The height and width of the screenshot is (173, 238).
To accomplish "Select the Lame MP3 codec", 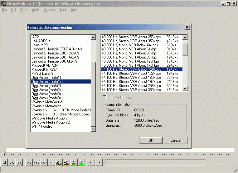I will pos(61,45).
